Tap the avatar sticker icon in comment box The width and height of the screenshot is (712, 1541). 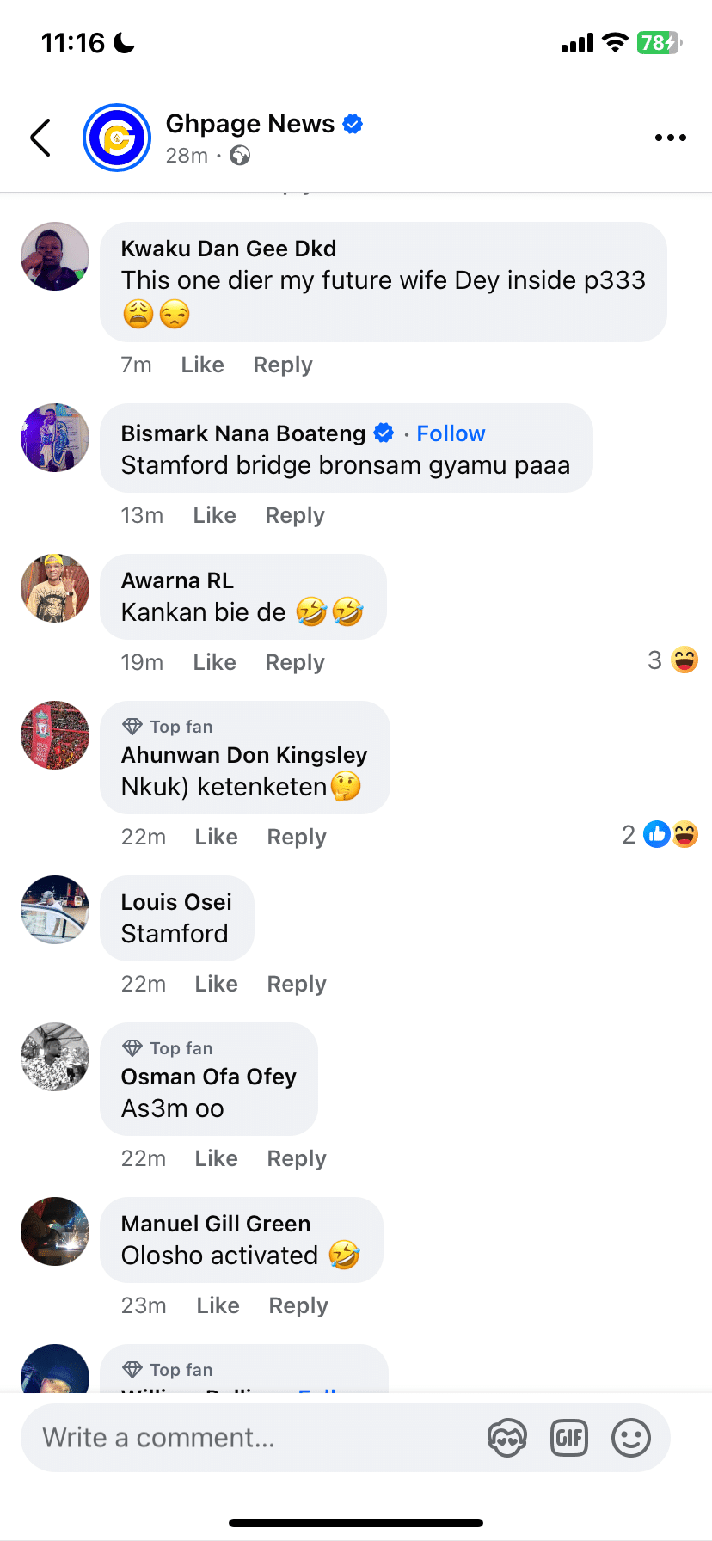[x=507, y=1438]
